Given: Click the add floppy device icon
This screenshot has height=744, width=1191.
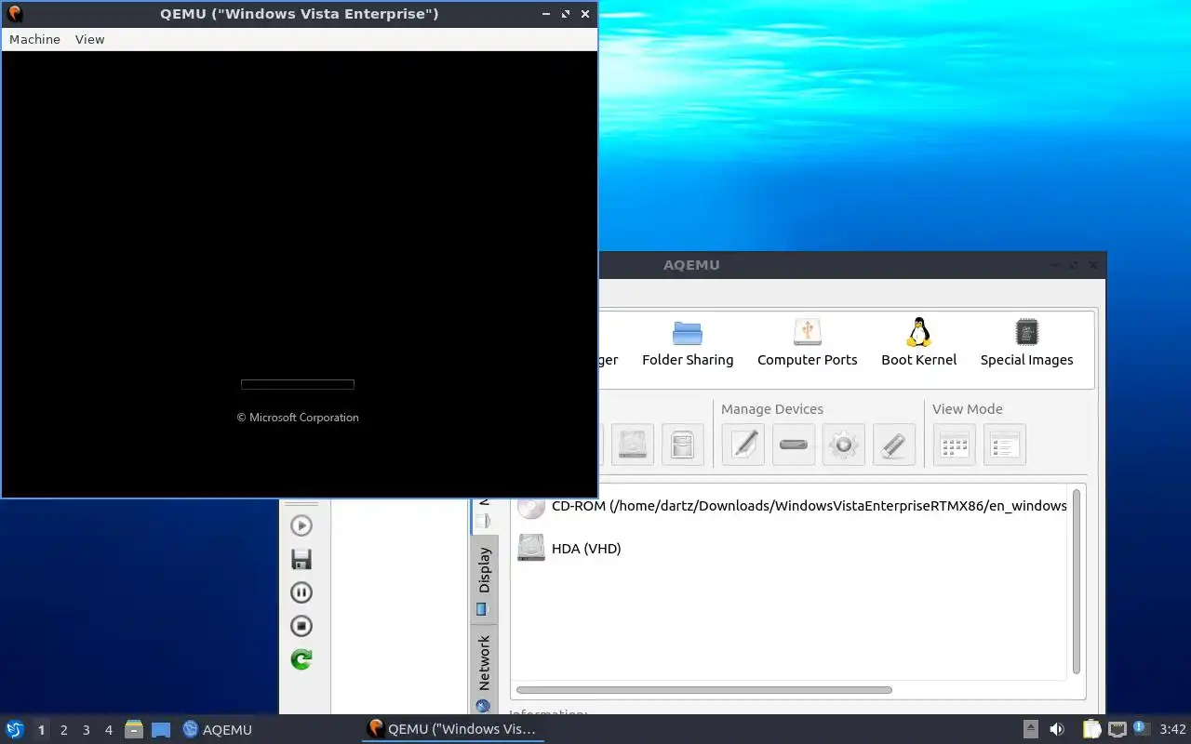Looking at the screenshot, I should [x=683, y=445].
